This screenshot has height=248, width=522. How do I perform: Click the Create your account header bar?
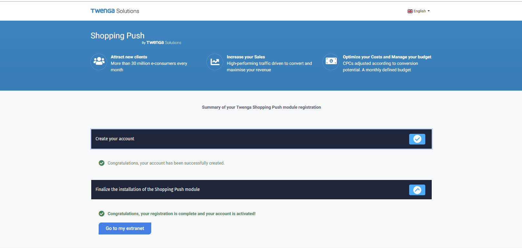[x=261, y=139]
